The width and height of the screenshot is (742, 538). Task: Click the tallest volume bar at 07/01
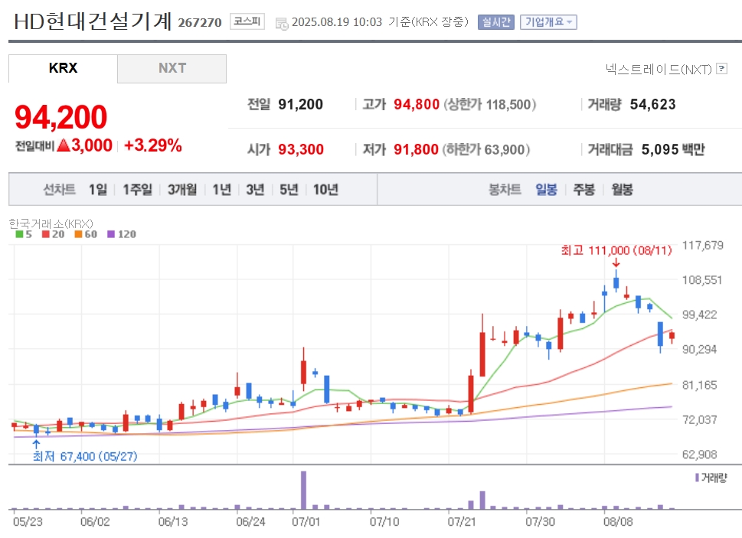[x=303, y=490]
